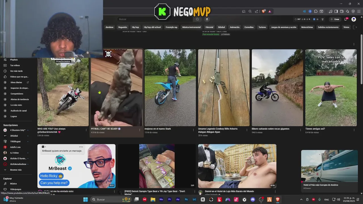Click the YouTube Buscar search field
The image size is (363, 204).
click(x=155, y=19)
